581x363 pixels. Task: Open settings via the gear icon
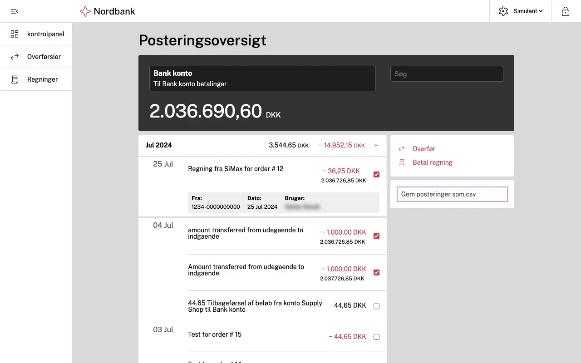click(503, 11)
